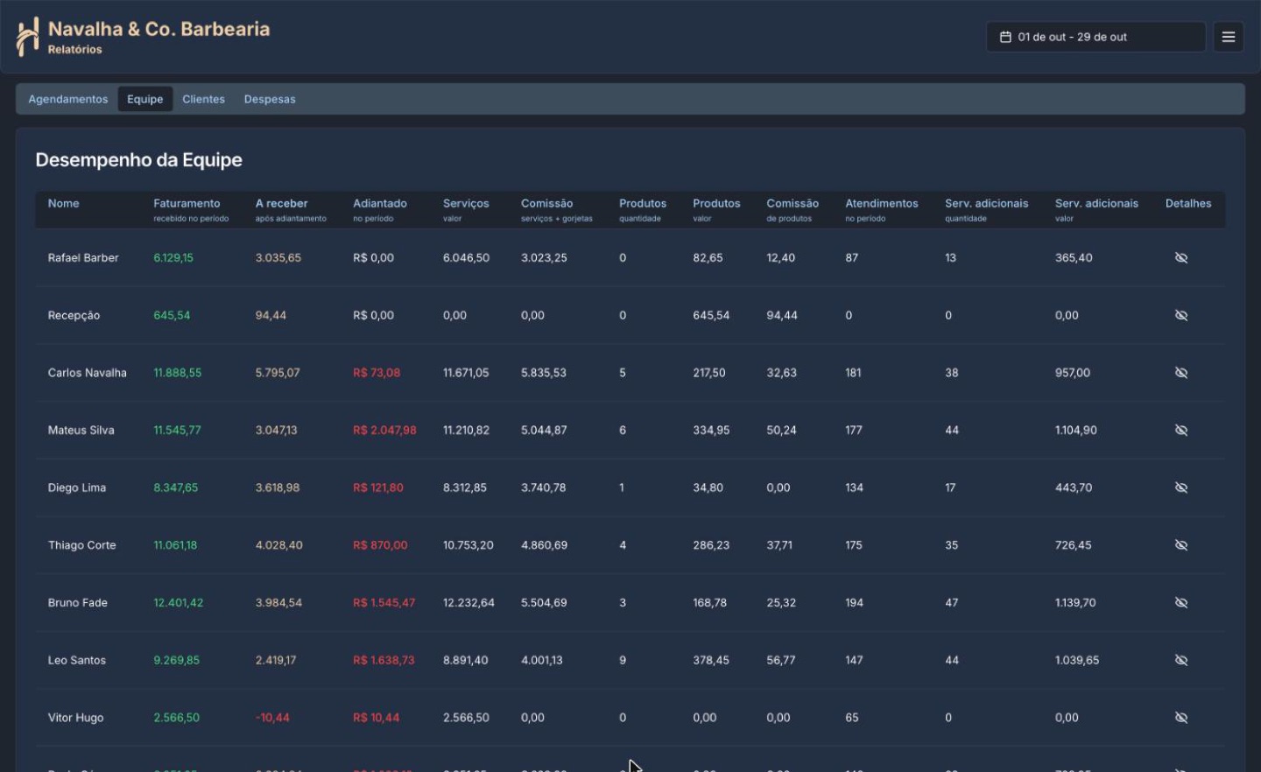Click Recepção's revenue 645,54
1261x772 pixels.
pos(172,315)
